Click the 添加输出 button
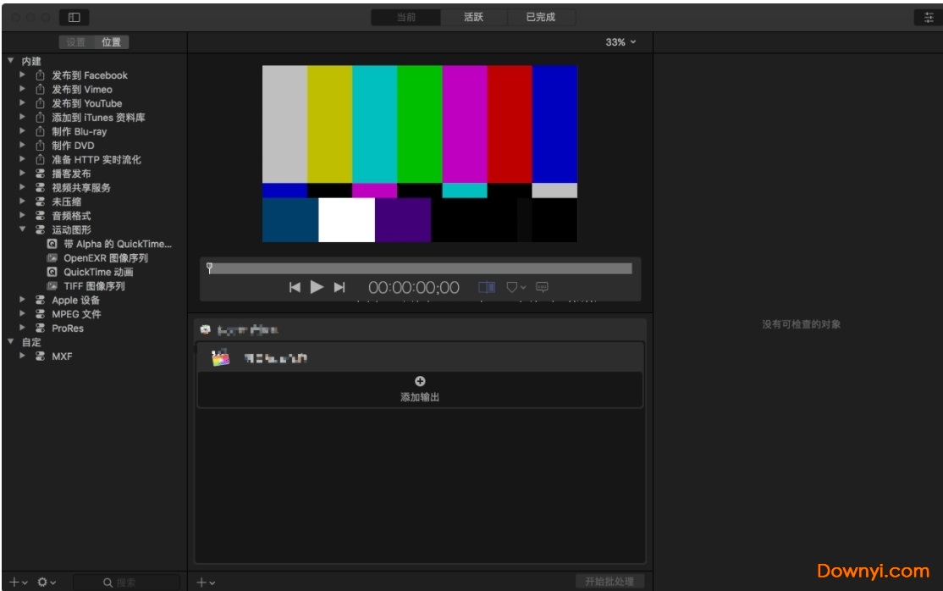Viewport: 943px width, 591px height. pos(421,391)
